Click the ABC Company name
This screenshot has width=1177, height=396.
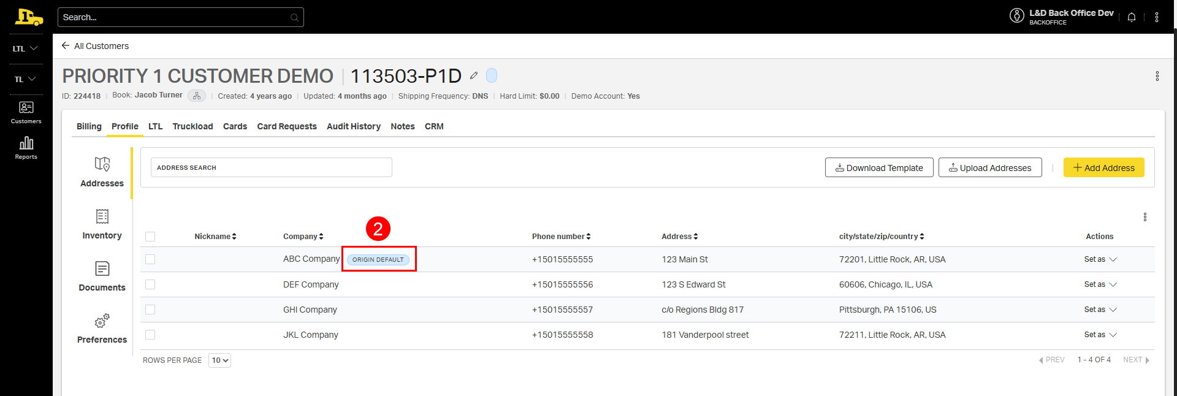311,259
